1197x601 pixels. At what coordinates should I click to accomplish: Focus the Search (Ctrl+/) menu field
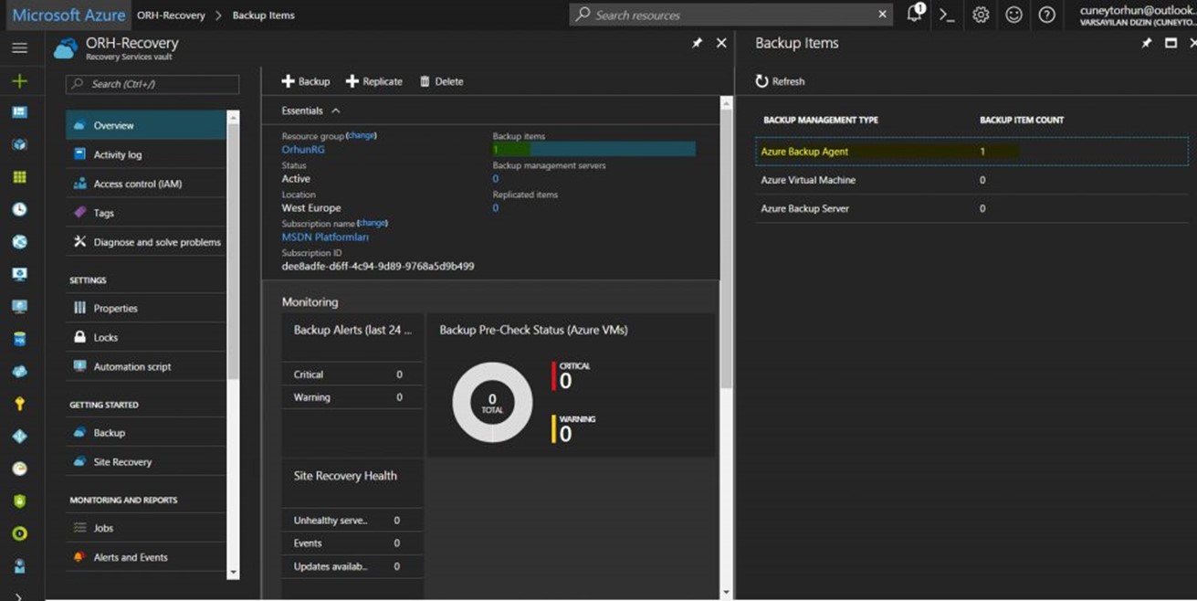[x=152, y=84]
